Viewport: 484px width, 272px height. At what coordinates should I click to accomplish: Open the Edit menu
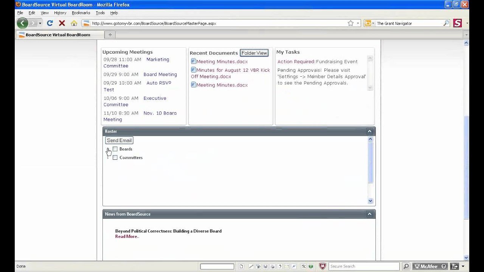point(32,13)
